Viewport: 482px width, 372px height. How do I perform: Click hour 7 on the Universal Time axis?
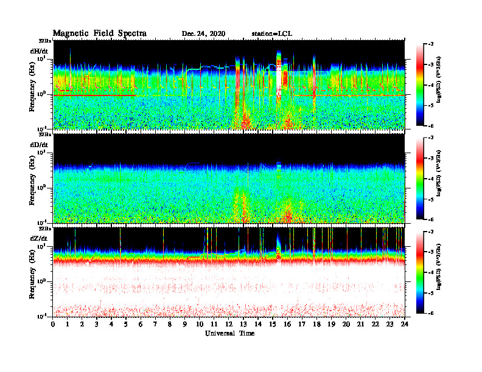[x=155, y=325]
